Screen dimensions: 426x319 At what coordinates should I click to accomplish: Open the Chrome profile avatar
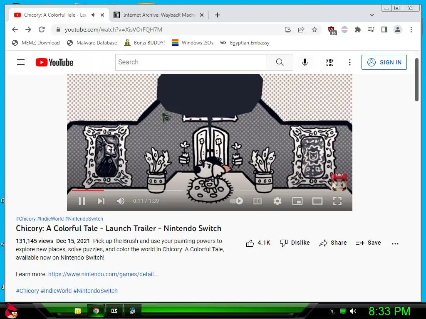pos(397,29)
